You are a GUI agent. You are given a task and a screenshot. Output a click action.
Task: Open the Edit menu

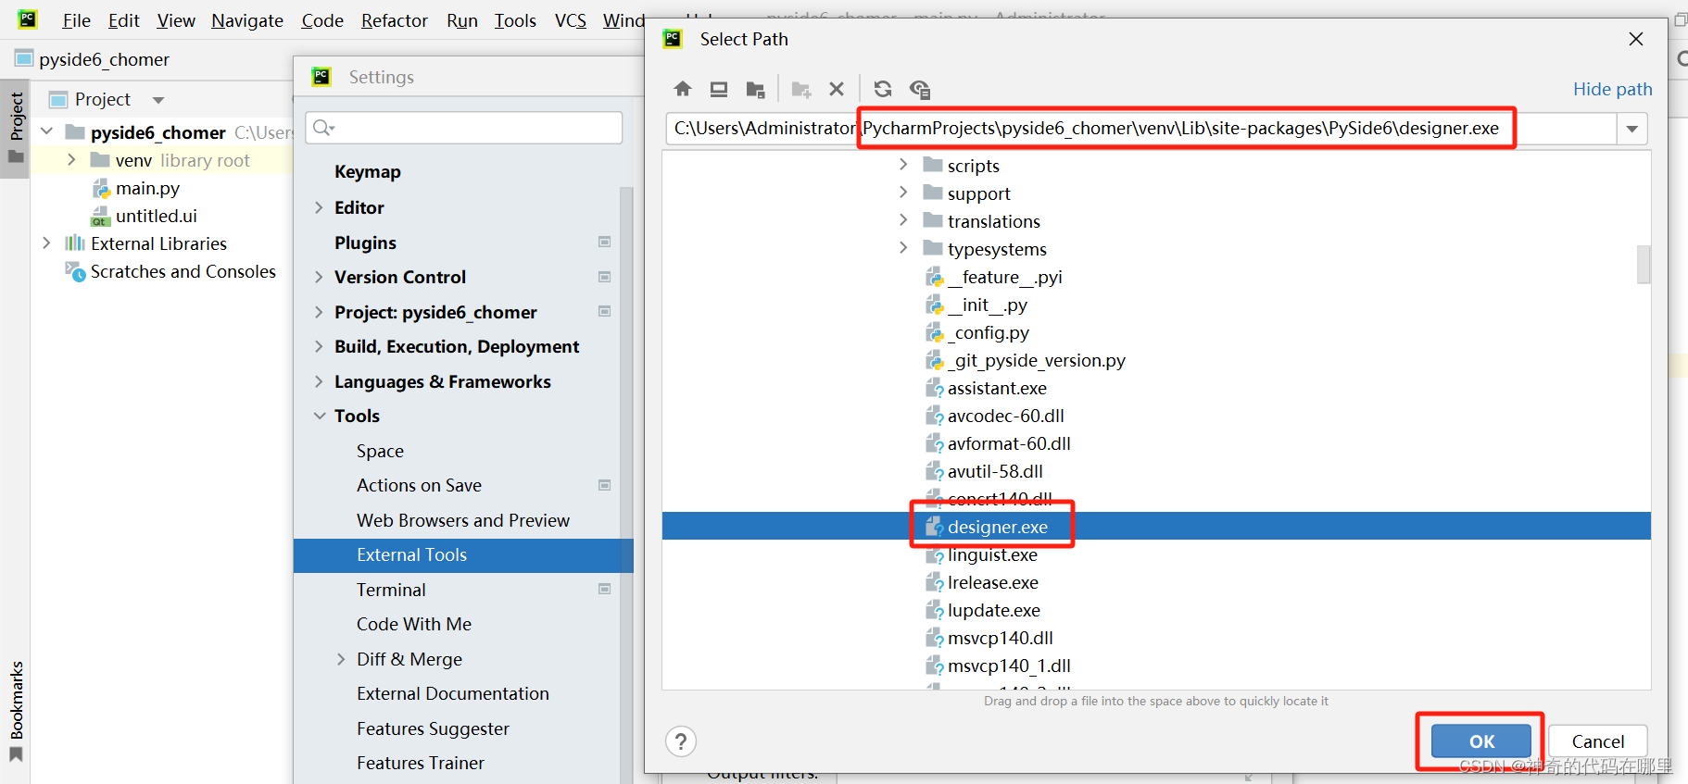coord(123,20)
